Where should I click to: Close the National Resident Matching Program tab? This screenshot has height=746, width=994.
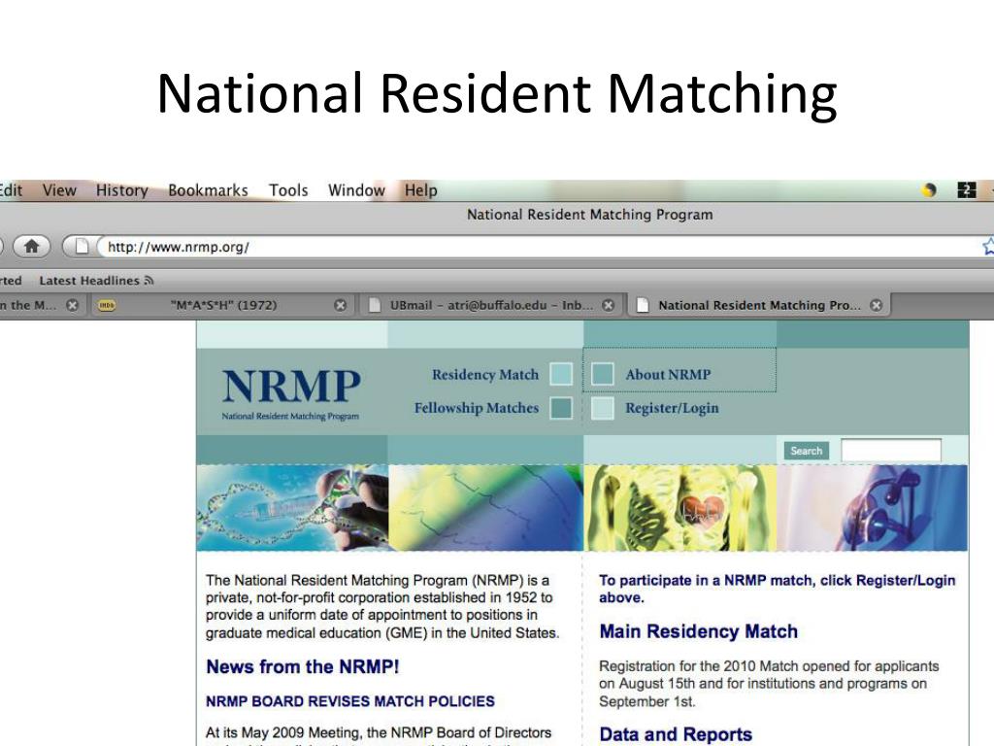point(877,305)
